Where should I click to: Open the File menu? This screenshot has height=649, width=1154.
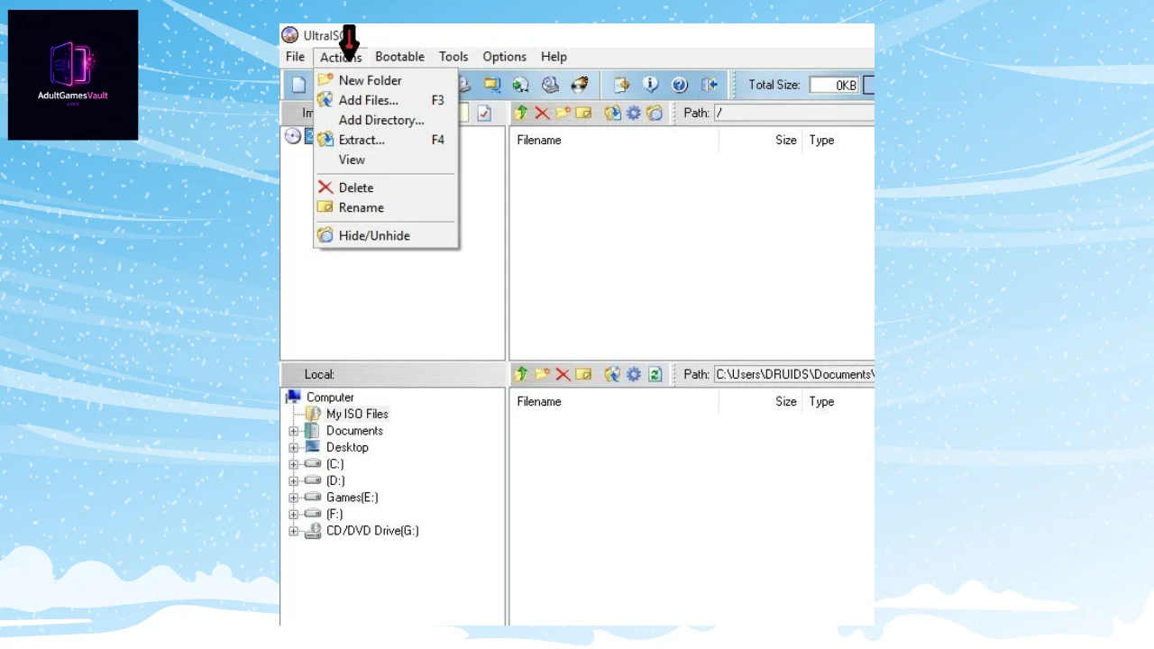296,57
